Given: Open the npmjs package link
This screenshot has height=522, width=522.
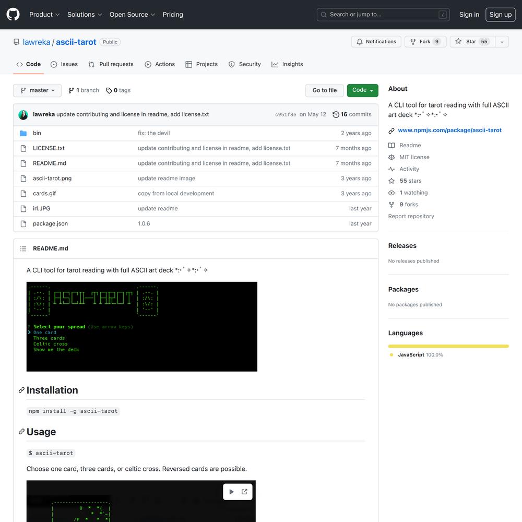Looking at the screenshot, I should click(450, 130).
